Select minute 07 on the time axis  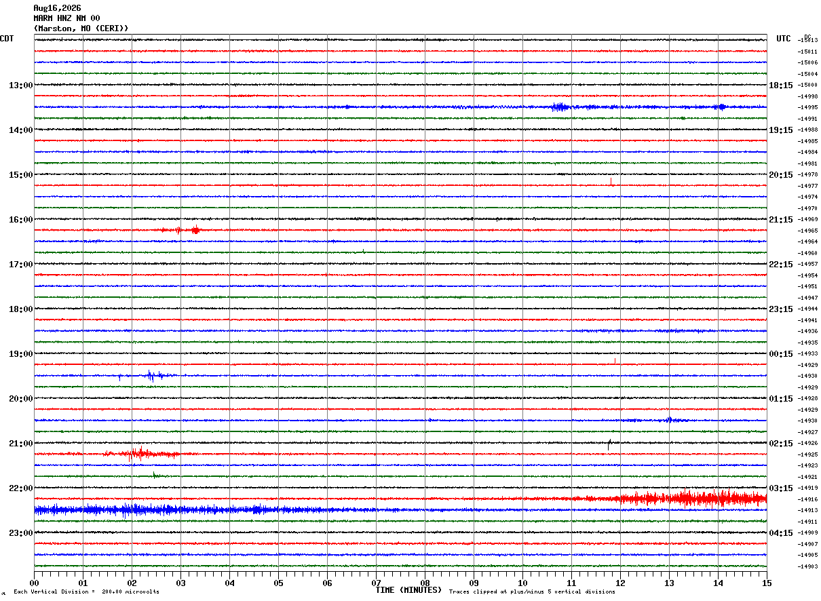tap(376, 583)
